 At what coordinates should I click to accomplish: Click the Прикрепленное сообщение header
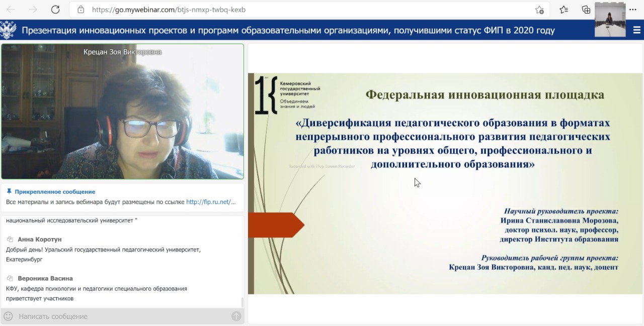point(54,191)
